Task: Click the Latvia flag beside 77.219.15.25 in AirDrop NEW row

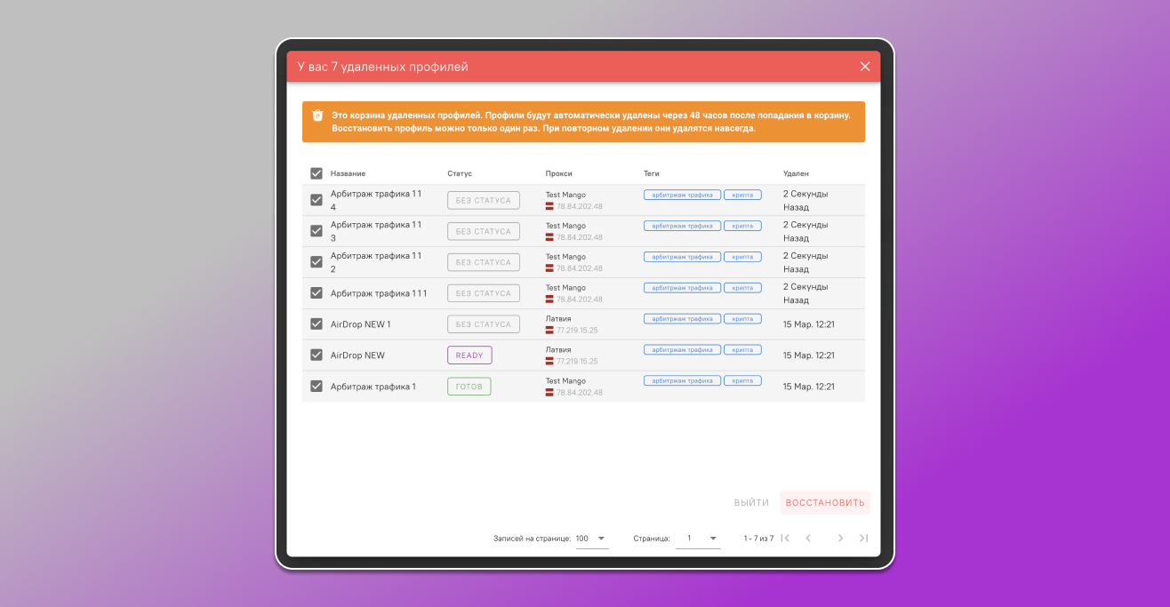Action: (x=549, y=362)
